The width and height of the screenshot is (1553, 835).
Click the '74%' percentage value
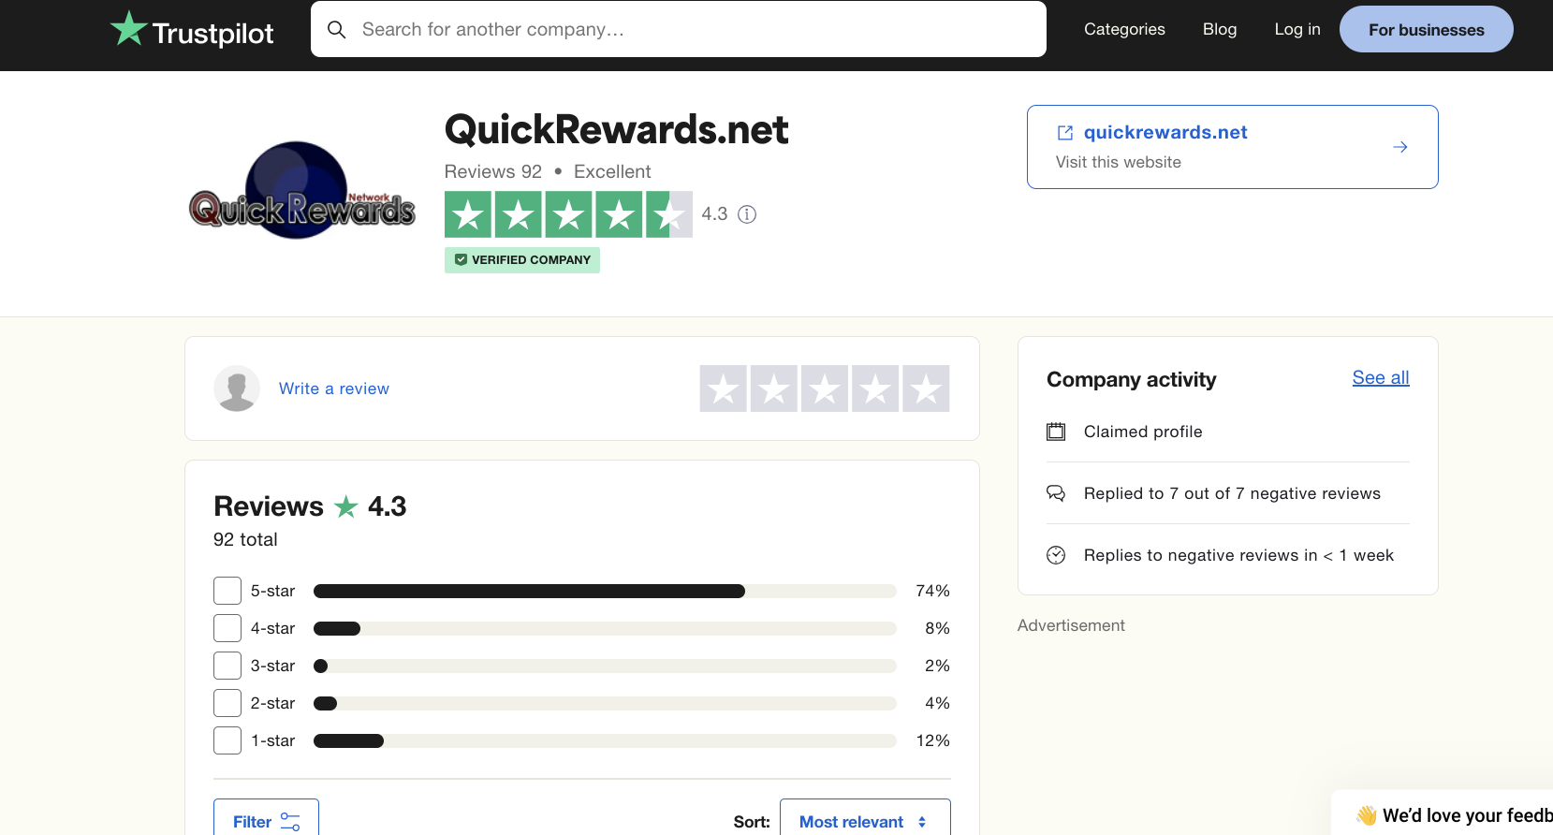[x=932, y=591]
